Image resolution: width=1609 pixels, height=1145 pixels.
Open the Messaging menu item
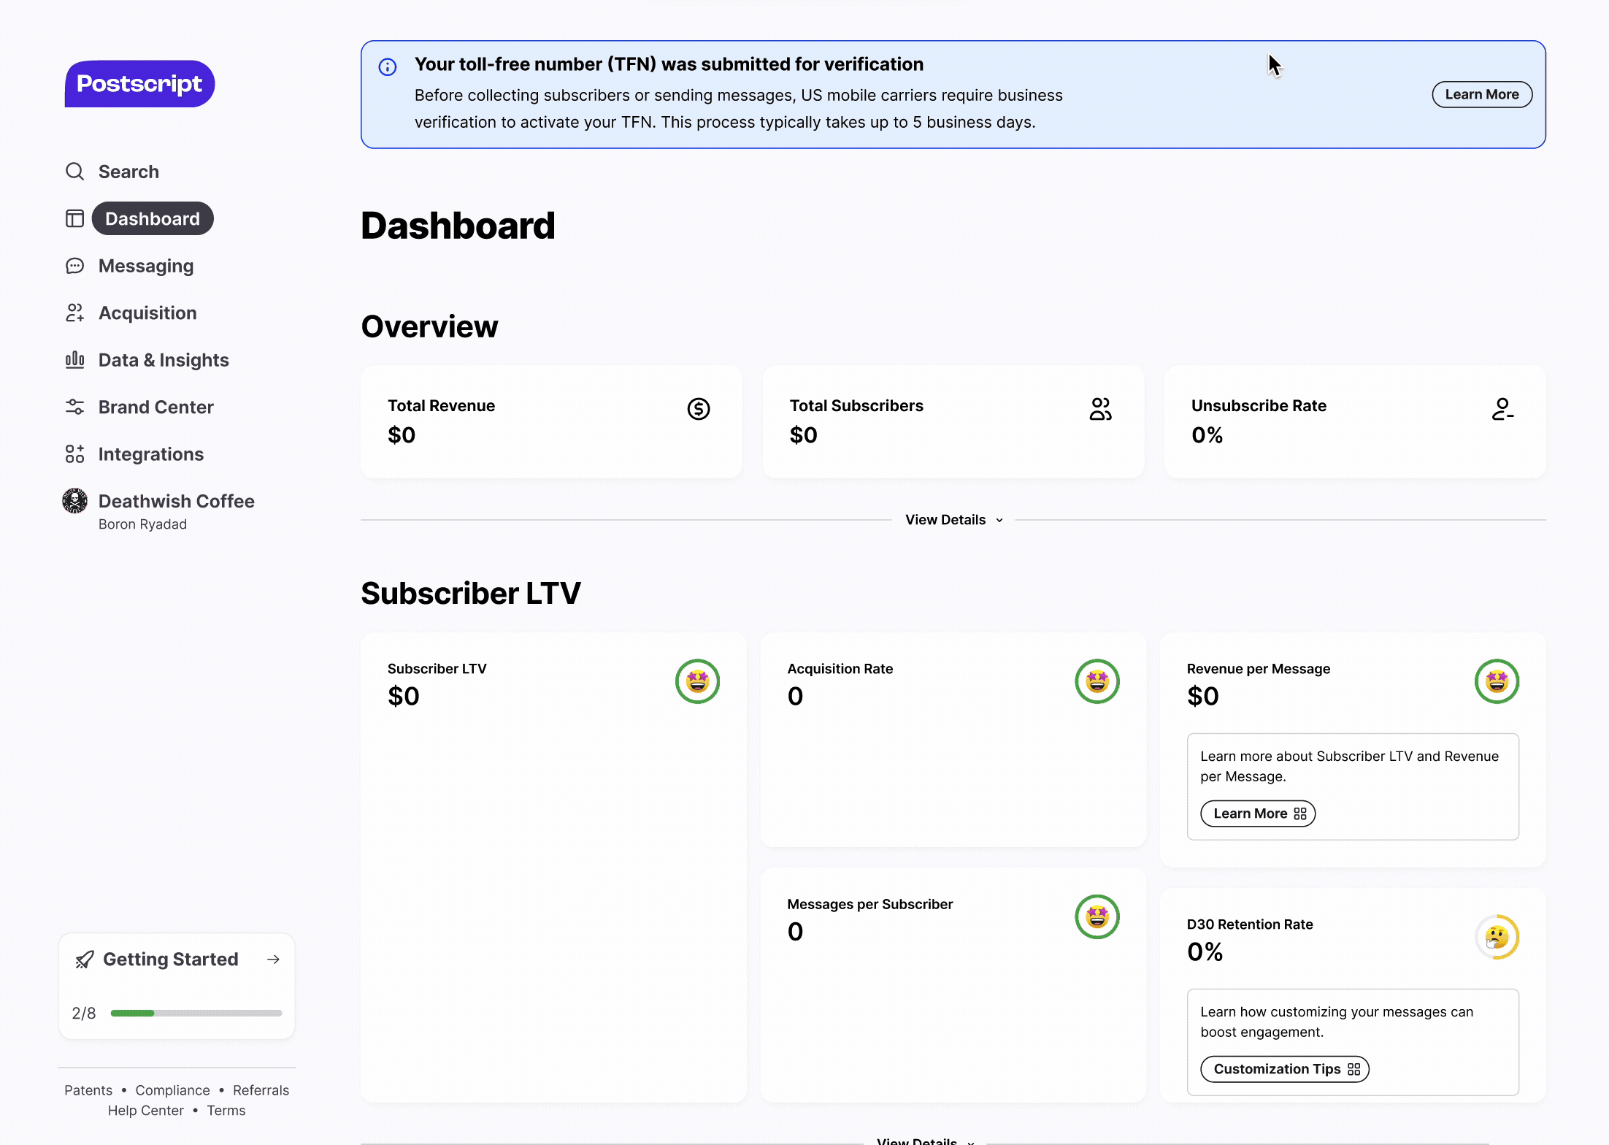point(146,266)
